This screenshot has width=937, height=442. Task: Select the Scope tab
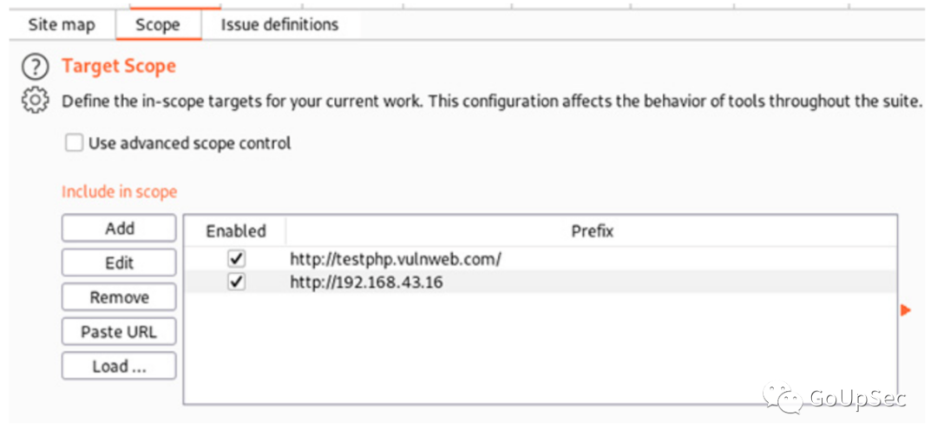158,25
